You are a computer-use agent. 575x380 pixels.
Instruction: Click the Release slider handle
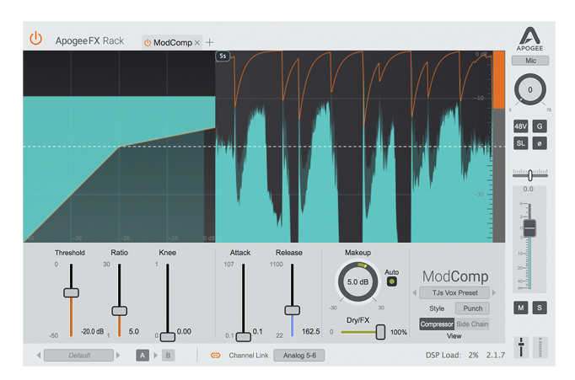point(293,310)
